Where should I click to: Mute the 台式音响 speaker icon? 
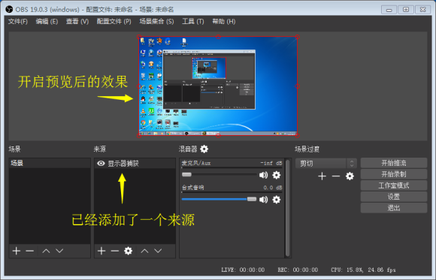263,200
